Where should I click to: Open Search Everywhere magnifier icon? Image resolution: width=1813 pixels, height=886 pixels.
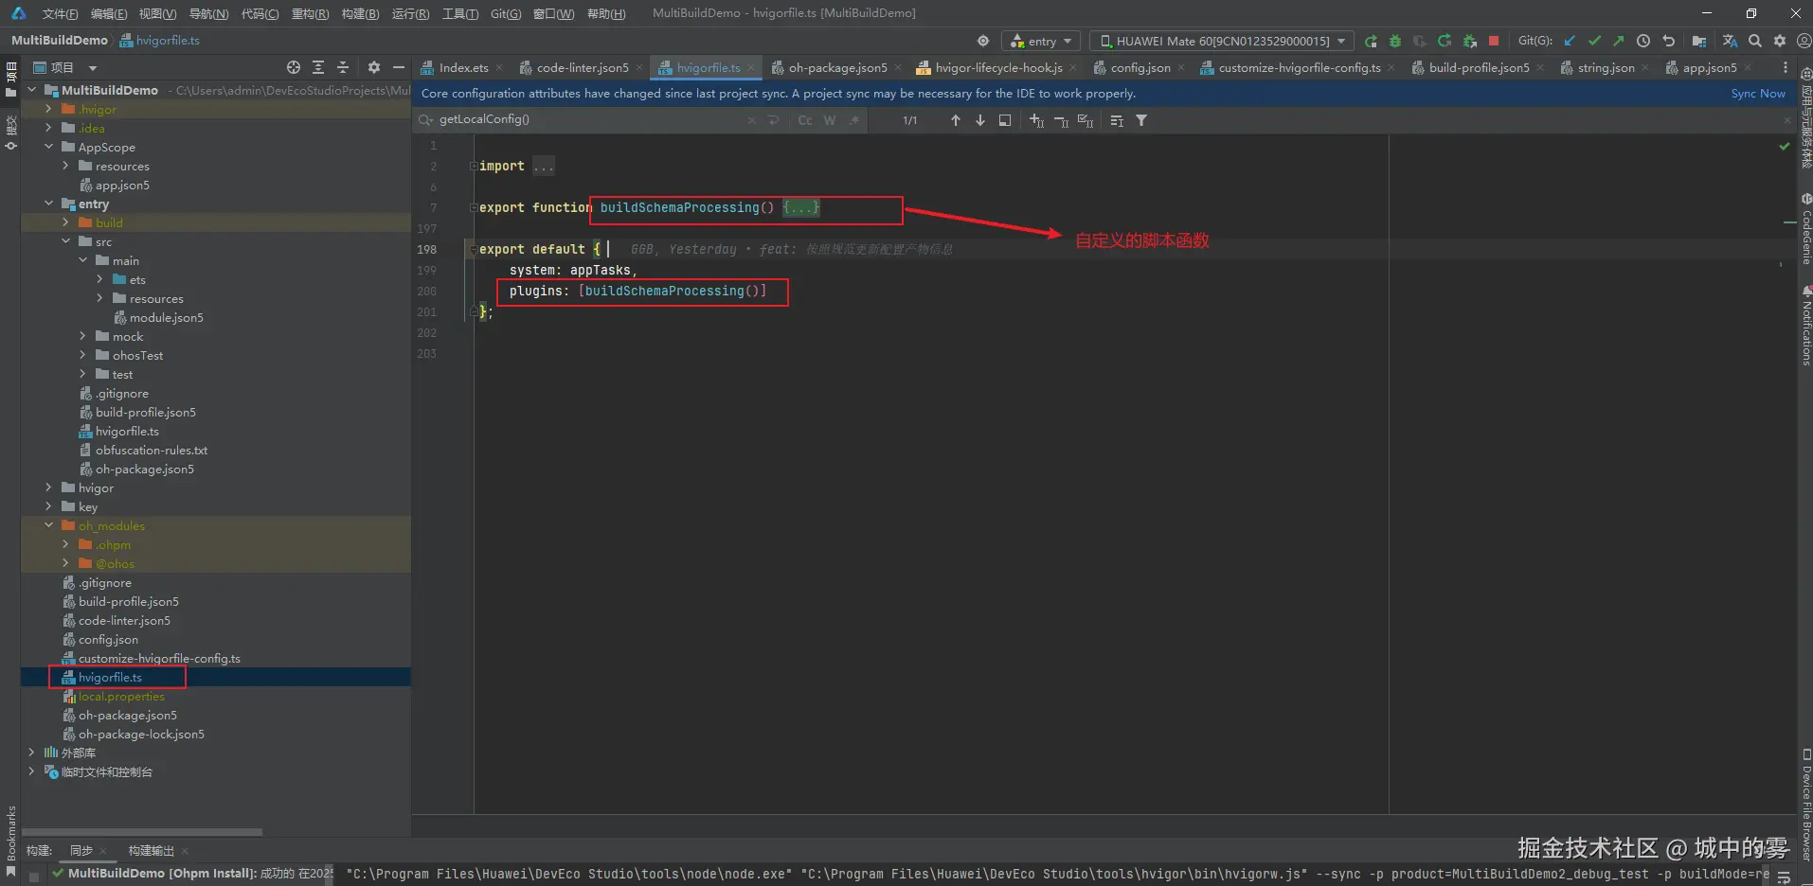pyautogui.click(x=1755, y=41)
